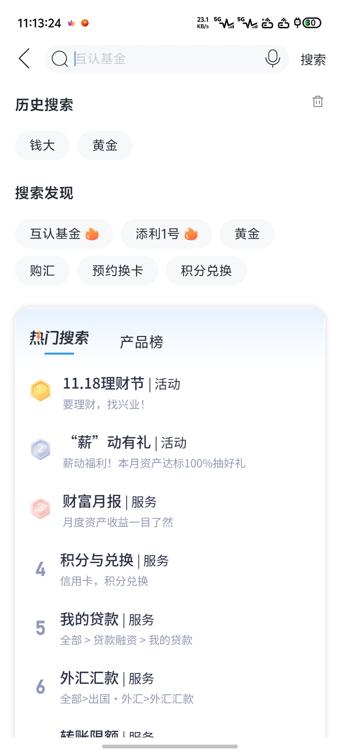
Task: Delete search history with trash icon
Action: pos(318,102)
